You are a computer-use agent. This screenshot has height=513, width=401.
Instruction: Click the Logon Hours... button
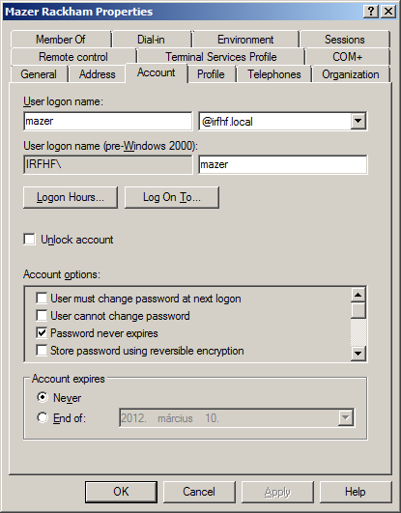click(71, 197)
